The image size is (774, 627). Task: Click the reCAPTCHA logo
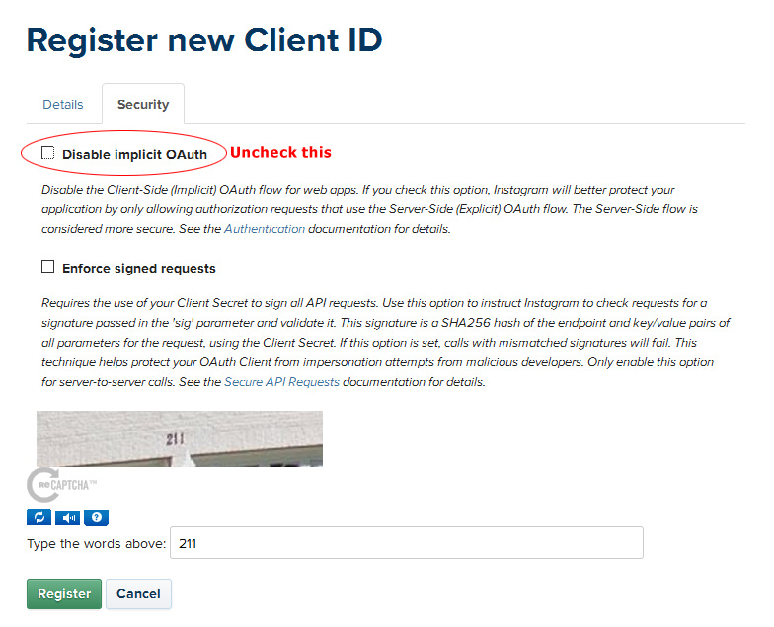[61, 485]
